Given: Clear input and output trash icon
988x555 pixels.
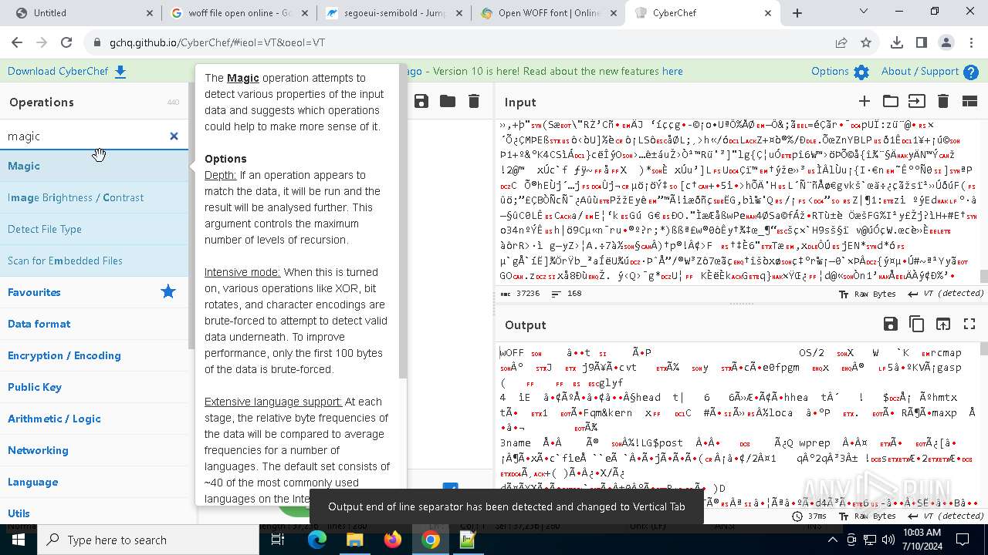Looking at the screenshot, I should point(942,101).
